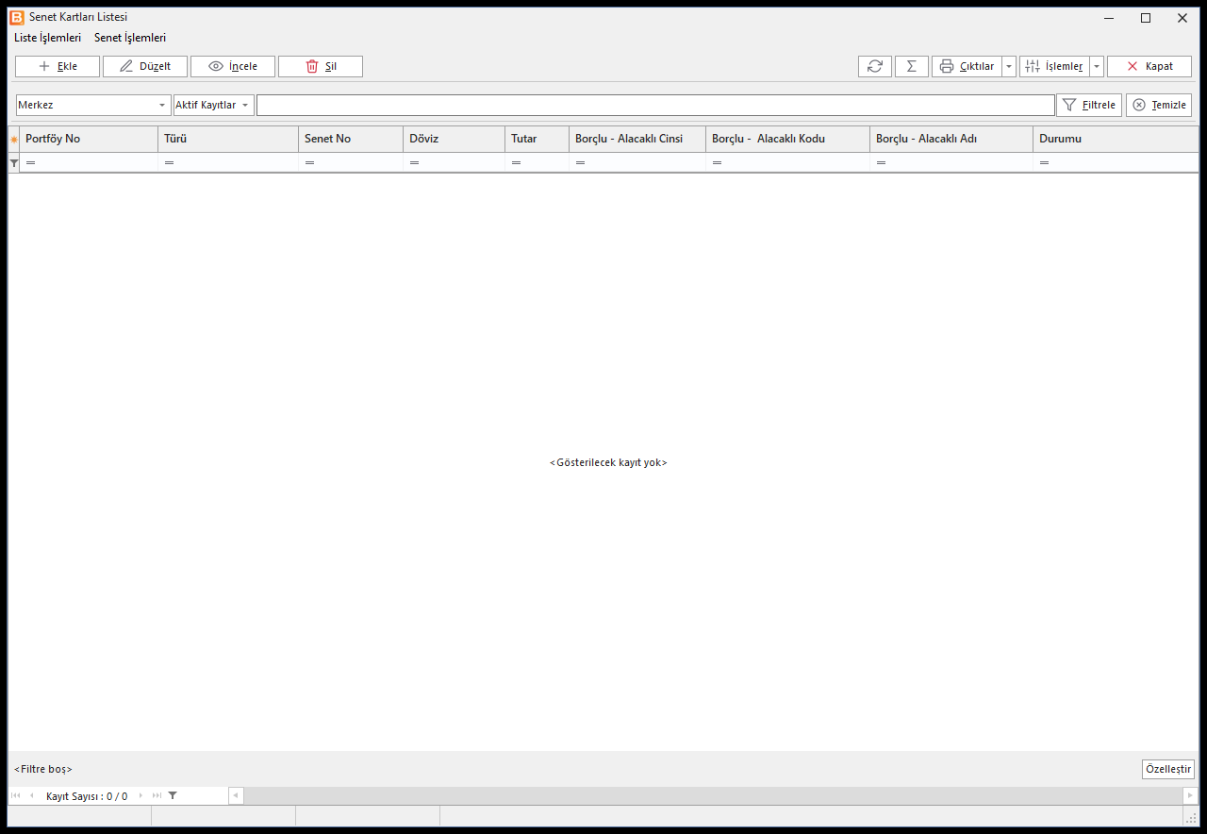Click the Sil button

tap(321, 66)
